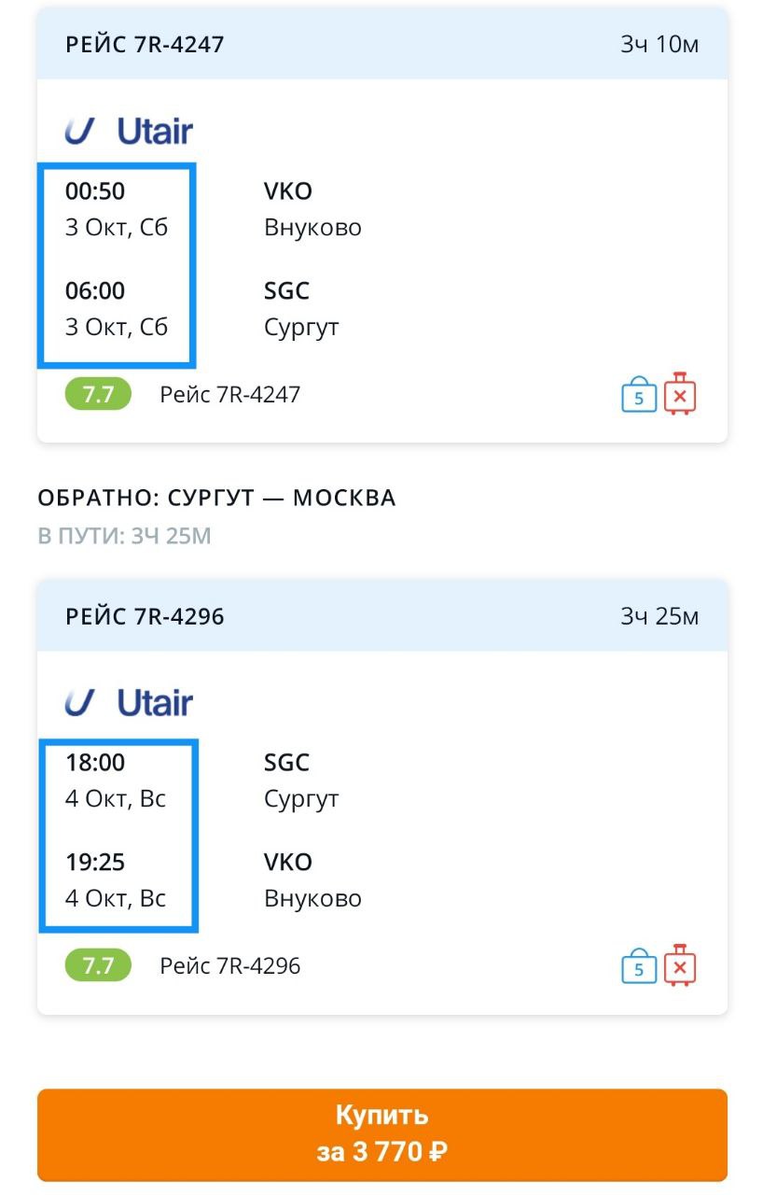Screen dimensions: 763x1195
Task: Tap the no-baggage red suitcase icon for flight 7R-4247
Action: click(x=680, y=393)
